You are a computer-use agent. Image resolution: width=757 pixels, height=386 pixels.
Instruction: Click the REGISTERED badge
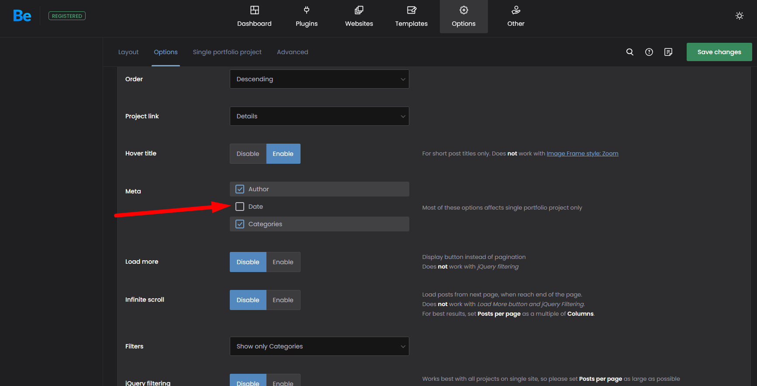pos(67,16)
